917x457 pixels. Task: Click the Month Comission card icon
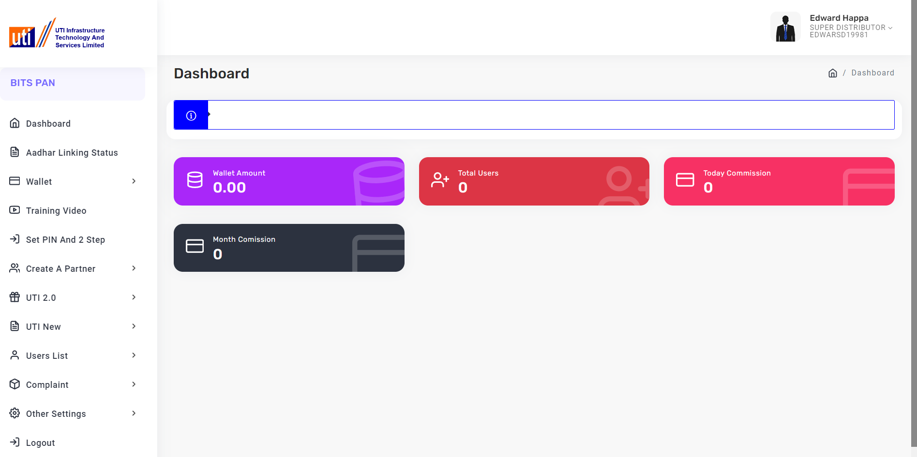[195, 247]
